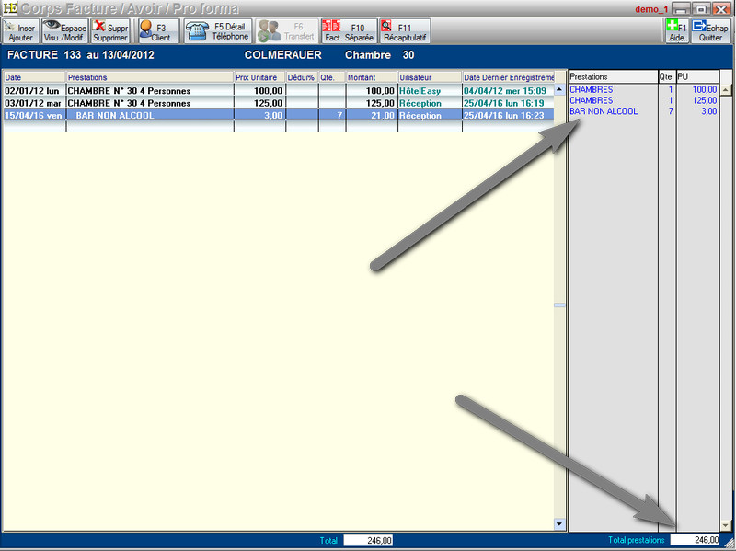Screen dimensions: 736x551
Task: Click the 3,00 PU value in summary panel
Action: [x=709, y=111]
